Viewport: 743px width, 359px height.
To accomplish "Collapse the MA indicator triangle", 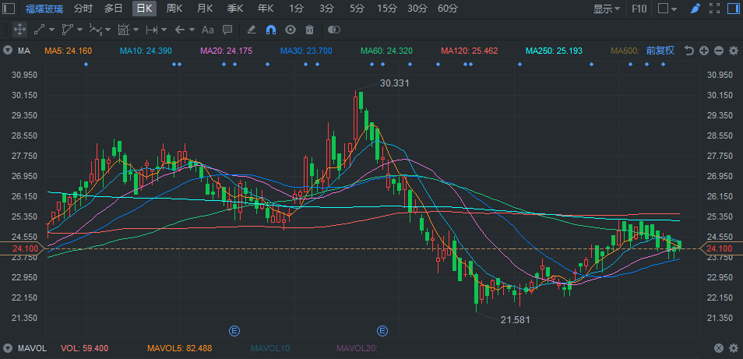I will pos(8,51).
